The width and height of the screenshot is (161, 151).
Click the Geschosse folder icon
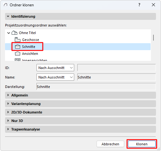click(x=18, y=40)
